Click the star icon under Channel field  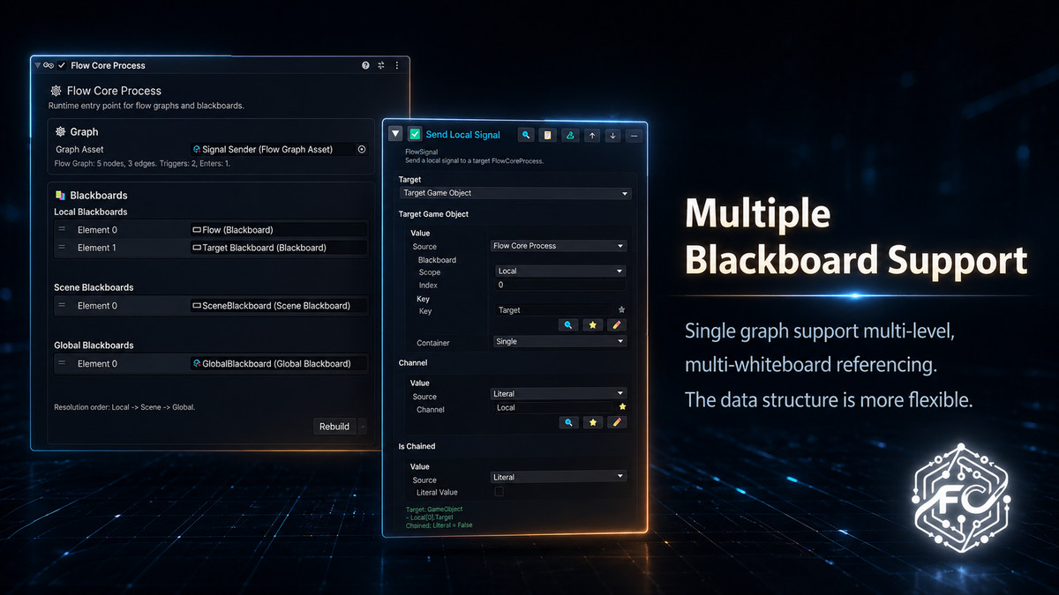click(x=594, y=422)
